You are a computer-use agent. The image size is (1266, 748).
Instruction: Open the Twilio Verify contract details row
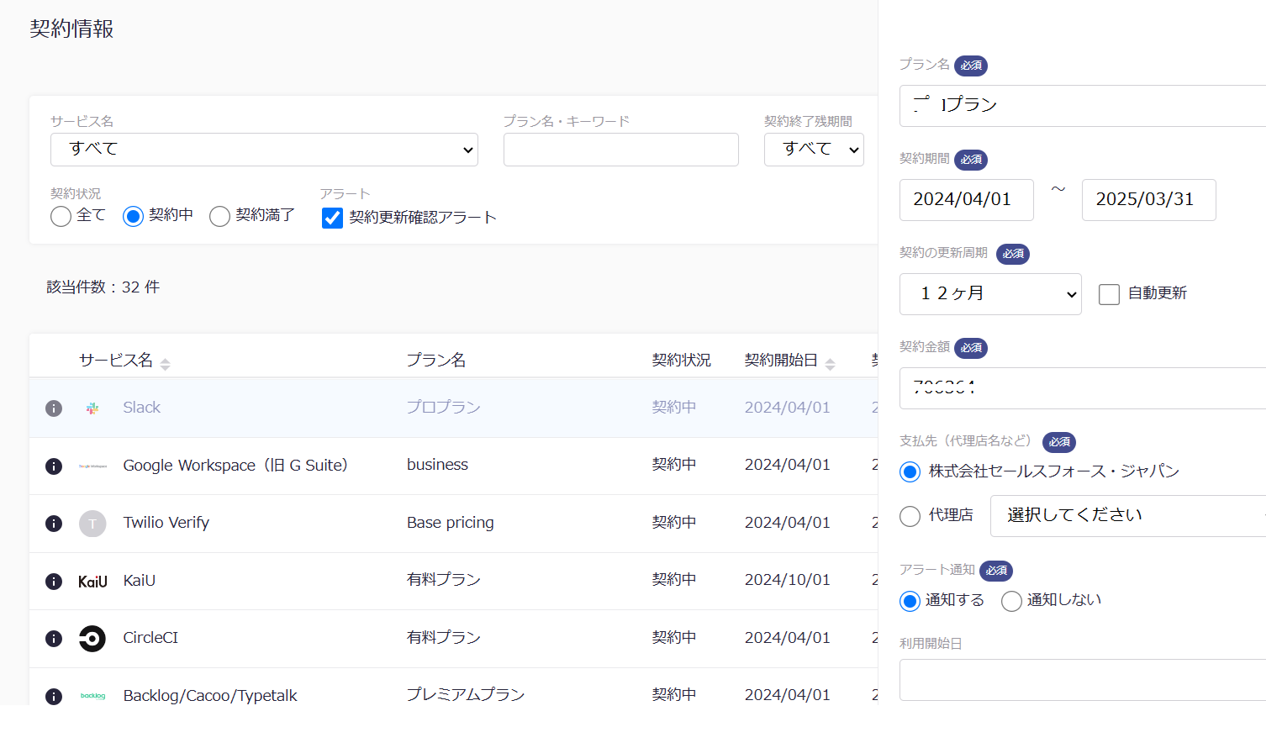(420, 523)
